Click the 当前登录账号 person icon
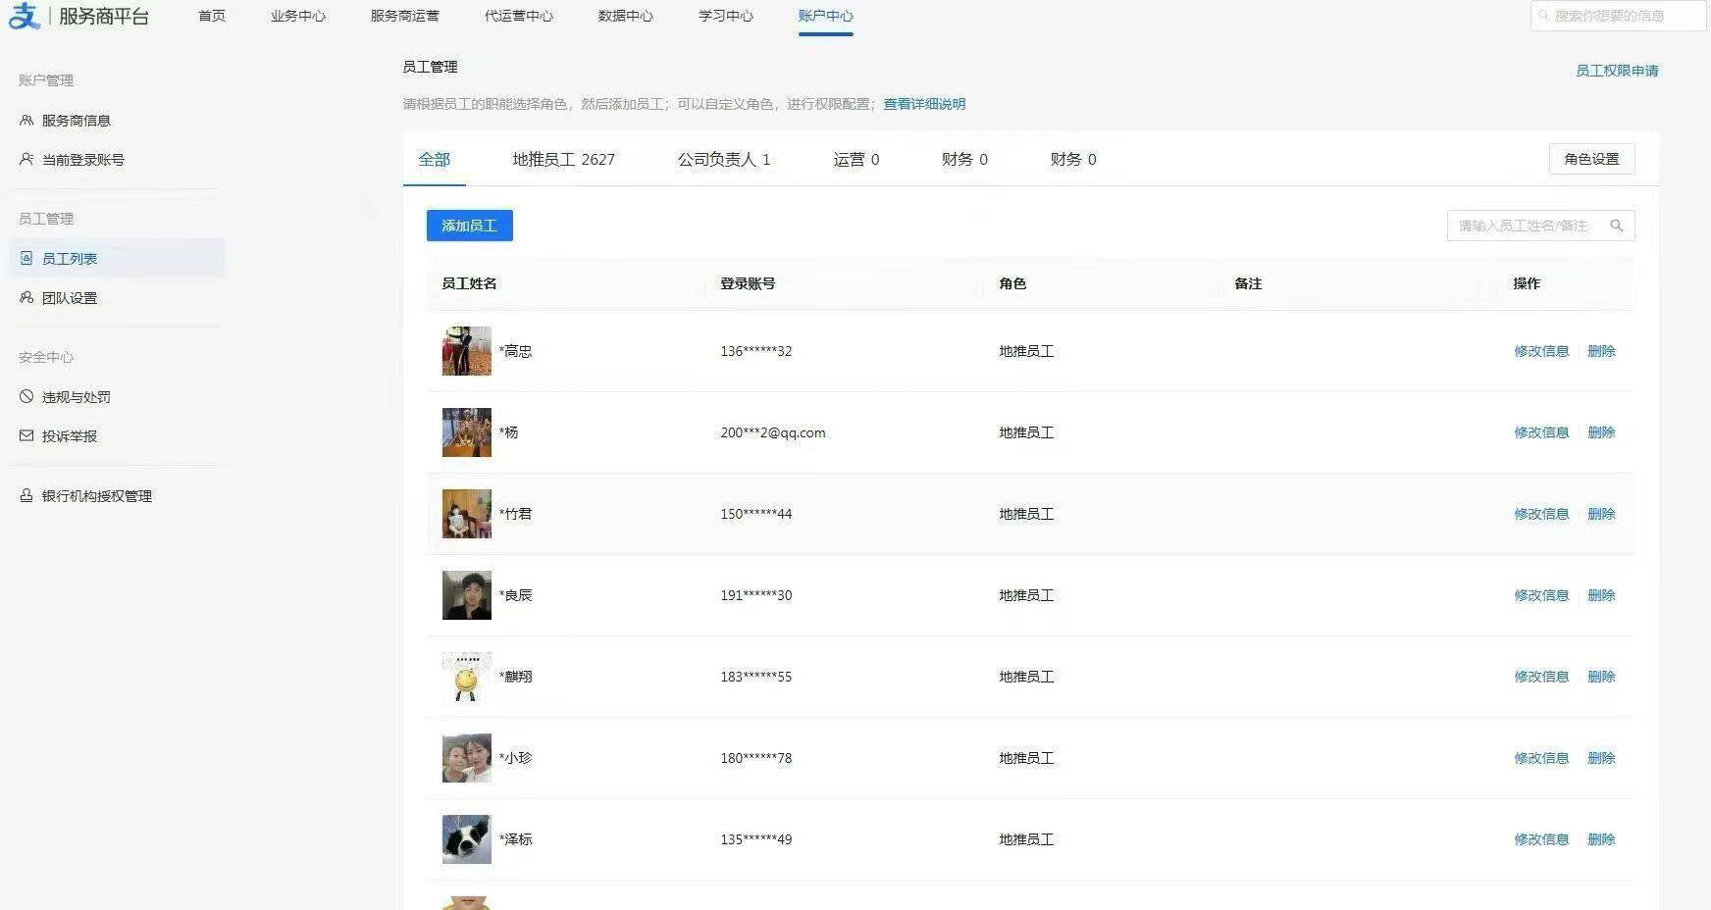 [x=26, y=159]
